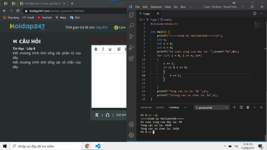Show more VS Code menus via the ellipsis
Screen dimensions: 267x150
[x=191, y=7]
